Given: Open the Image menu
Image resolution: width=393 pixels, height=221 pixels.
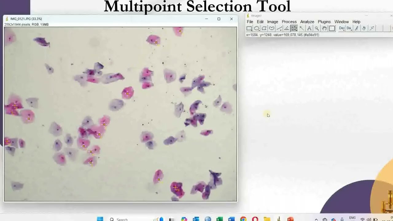Looking at the screenshot, I should coord(272,22).
